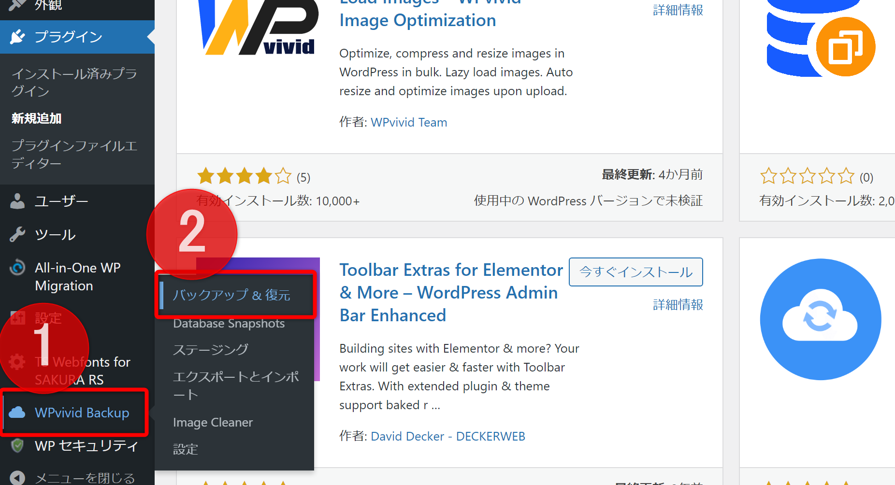Click the WPvivid plugin logo thumbnail
Viewport: 895px width, 485px height.
coord(258,29)
